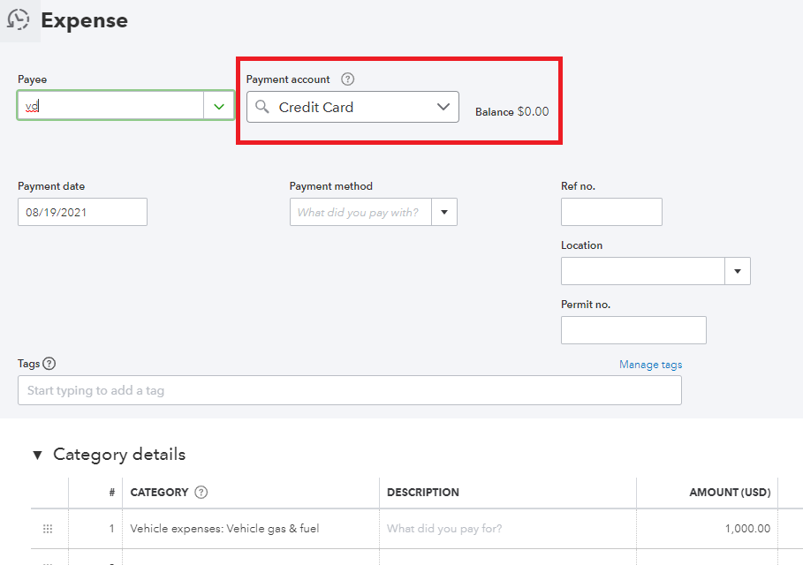This screenshot has height=565, width=803.
Task: Click the Payment date field
Action: tap(82, 213)
